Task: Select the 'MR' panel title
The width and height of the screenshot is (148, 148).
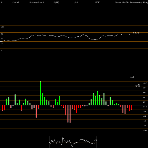Action: point(132,77)
